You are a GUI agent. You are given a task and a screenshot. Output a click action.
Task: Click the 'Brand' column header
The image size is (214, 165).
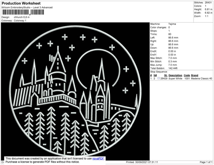194,75
